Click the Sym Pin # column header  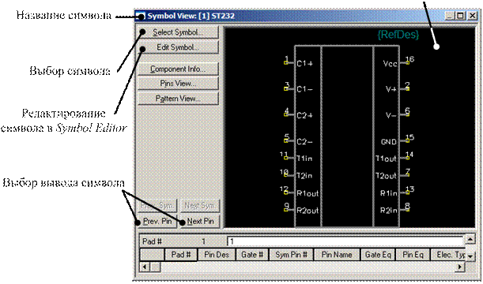(x=292, y=255)
